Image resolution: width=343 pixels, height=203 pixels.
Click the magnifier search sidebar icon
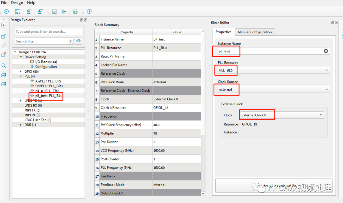(x=4, y=66)
